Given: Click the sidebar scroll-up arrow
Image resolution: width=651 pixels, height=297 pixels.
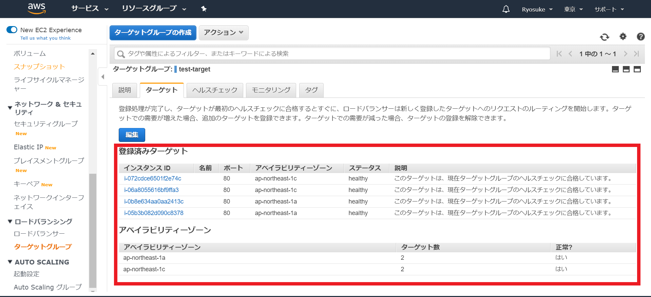Looking at the screenshot, I should [x=93, y=54].
